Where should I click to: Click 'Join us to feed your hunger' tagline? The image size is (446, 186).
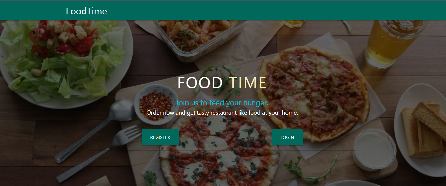pos(222,103)
